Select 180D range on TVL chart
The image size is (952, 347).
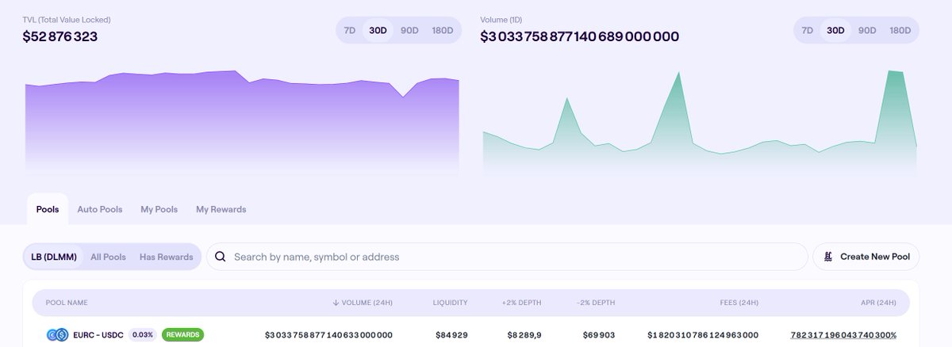(x=442, y=30)
